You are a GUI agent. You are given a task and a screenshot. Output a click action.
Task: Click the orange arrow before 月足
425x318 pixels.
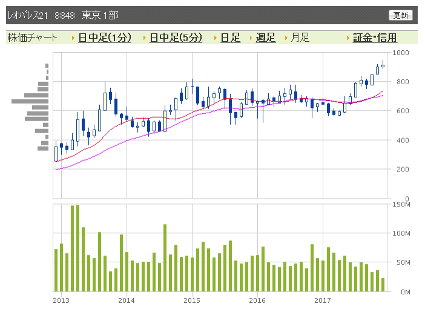pyautogui.click(x=286, y=38)
